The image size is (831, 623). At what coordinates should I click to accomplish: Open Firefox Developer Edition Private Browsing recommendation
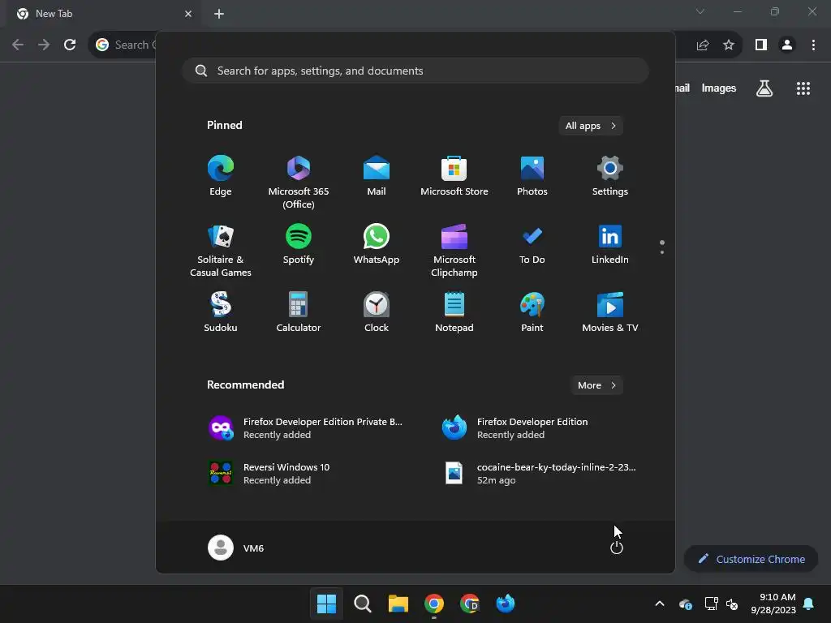(x=306, y=428)
